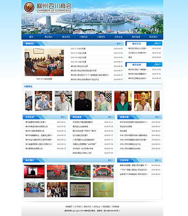Open the meeting room slideshow photo

point(44,62)
